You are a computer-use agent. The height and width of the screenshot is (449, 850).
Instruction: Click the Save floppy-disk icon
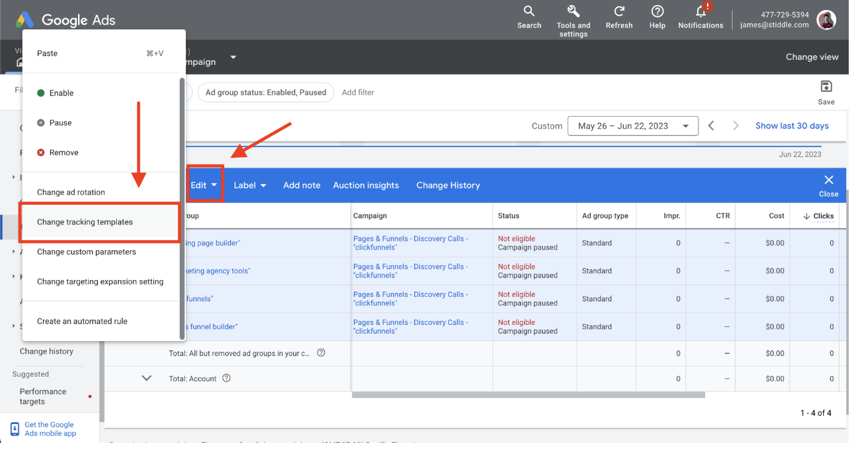click(x=826, y=87)
